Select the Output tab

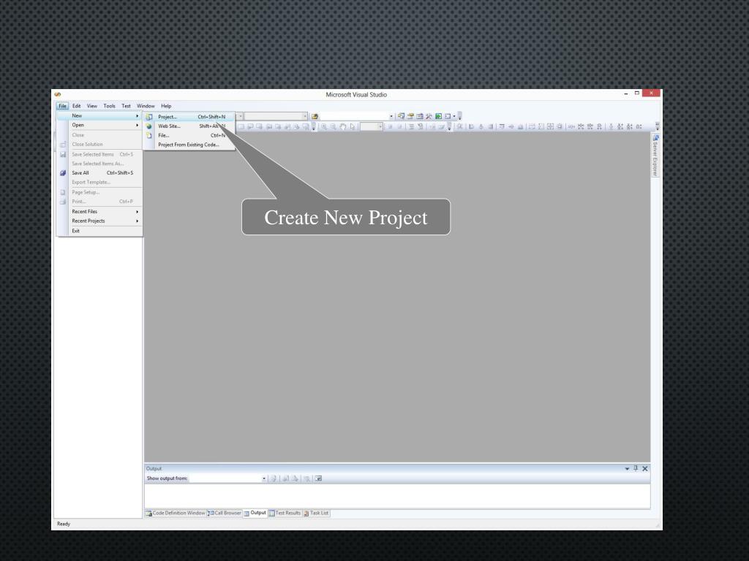[255, 514]
